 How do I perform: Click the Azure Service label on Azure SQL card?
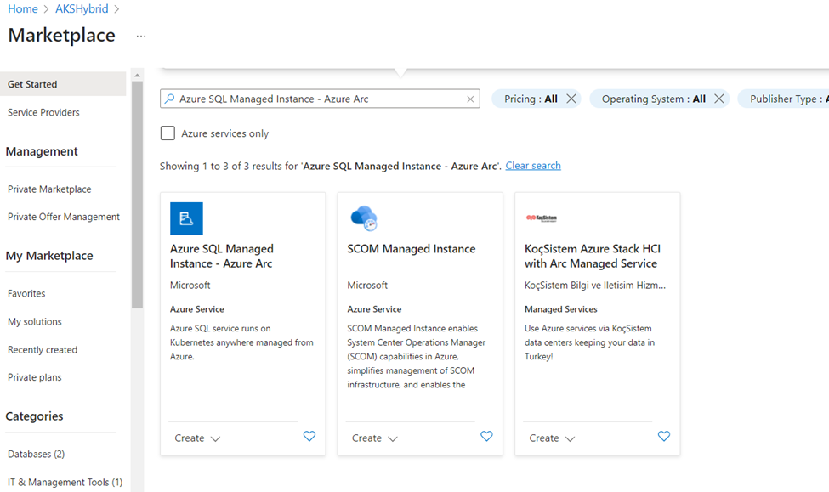click(x=196, y=309)
